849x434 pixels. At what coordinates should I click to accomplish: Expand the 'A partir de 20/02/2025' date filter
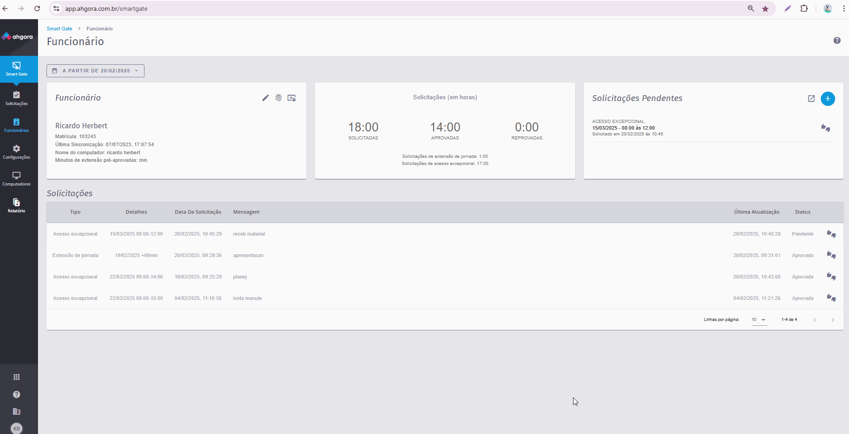pos(95,71)
